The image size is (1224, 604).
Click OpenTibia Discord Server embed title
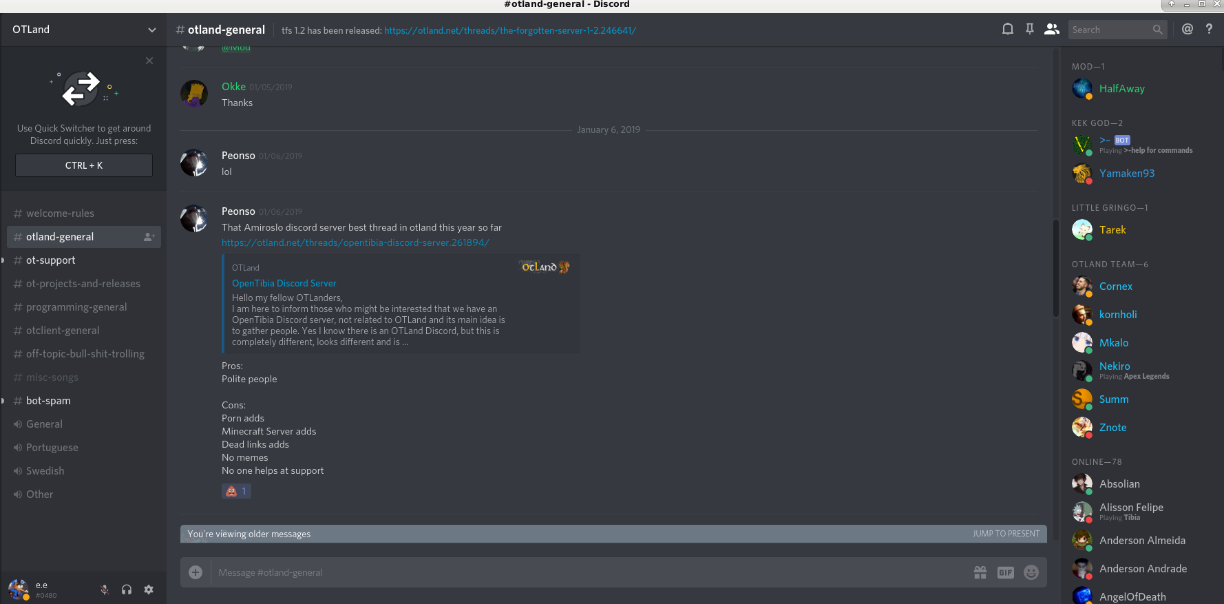coord(284,283)
